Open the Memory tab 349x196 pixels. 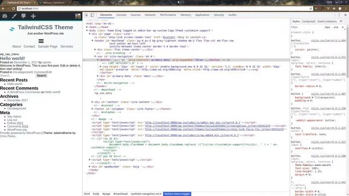(x=185, y=15)
